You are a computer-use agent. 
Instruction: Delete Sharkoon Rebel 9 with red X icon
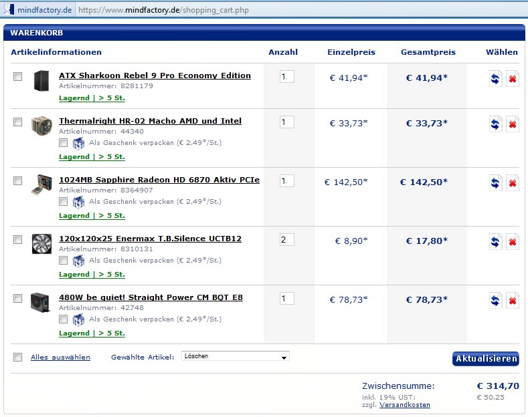pos(513,79)
